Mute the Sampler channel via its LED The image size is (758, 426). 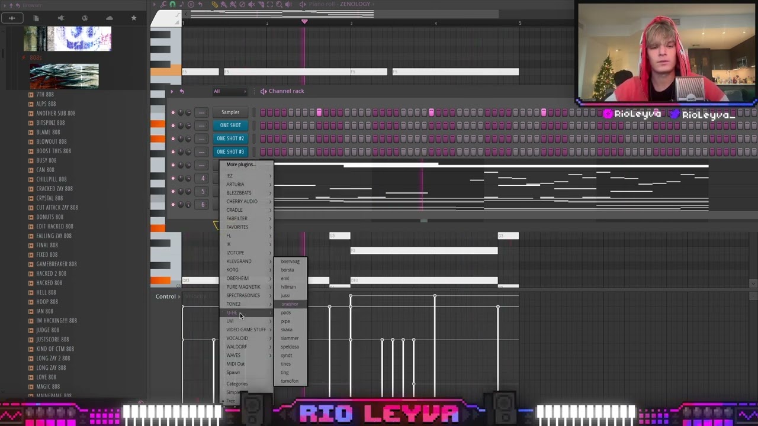click(173, 112)
